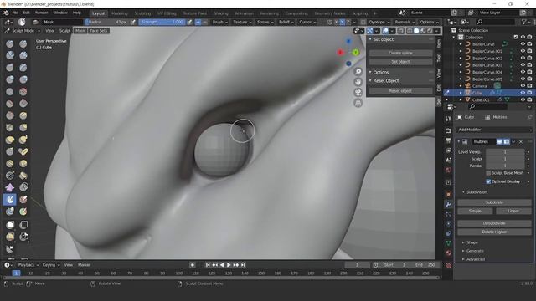Click the Create spline button
The height and width of the screenshot is (301, 536).
pyautogui.click(x=400, y=53)
